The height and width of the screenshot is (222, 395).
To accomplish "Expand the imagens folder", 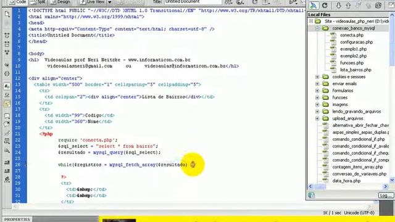I will click(x=317, y=104).
